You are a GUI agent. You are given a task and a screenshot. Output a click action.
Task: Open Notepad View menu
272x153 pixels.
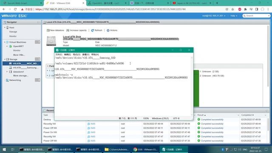[x=86, y=54]
